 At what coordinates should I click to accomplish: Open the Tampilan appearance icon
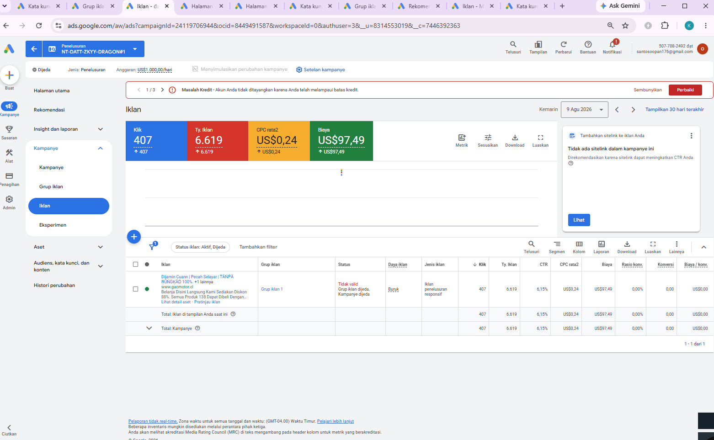point(538,44)
